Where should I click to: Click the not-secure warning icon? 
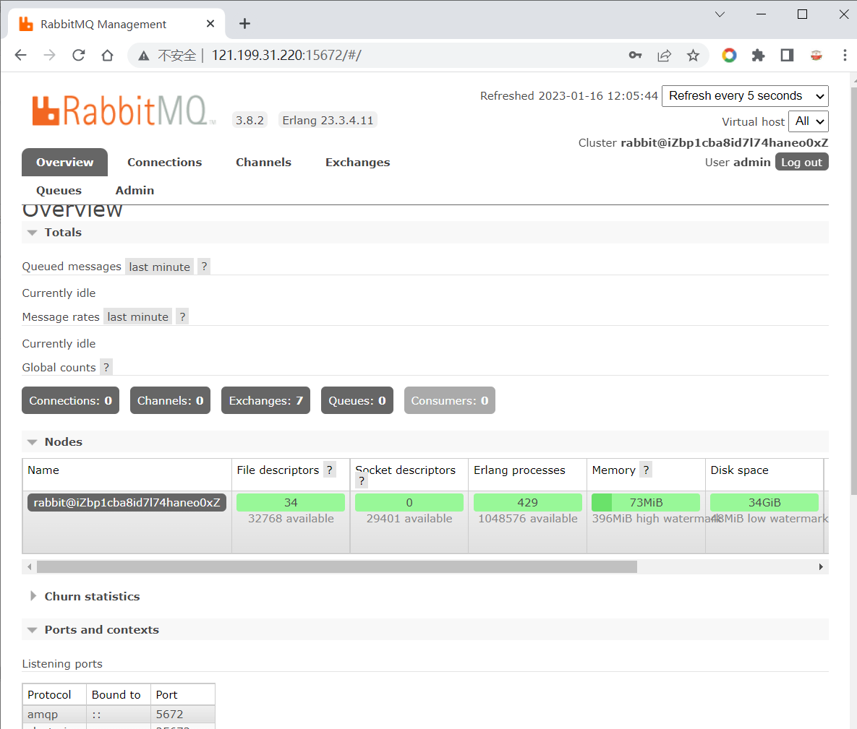tap(144, 56)
